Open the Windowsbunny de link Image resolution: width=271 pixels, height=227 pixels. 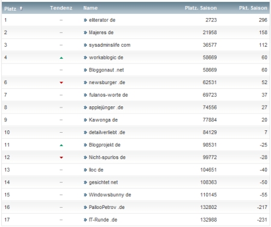coord(110,195)
